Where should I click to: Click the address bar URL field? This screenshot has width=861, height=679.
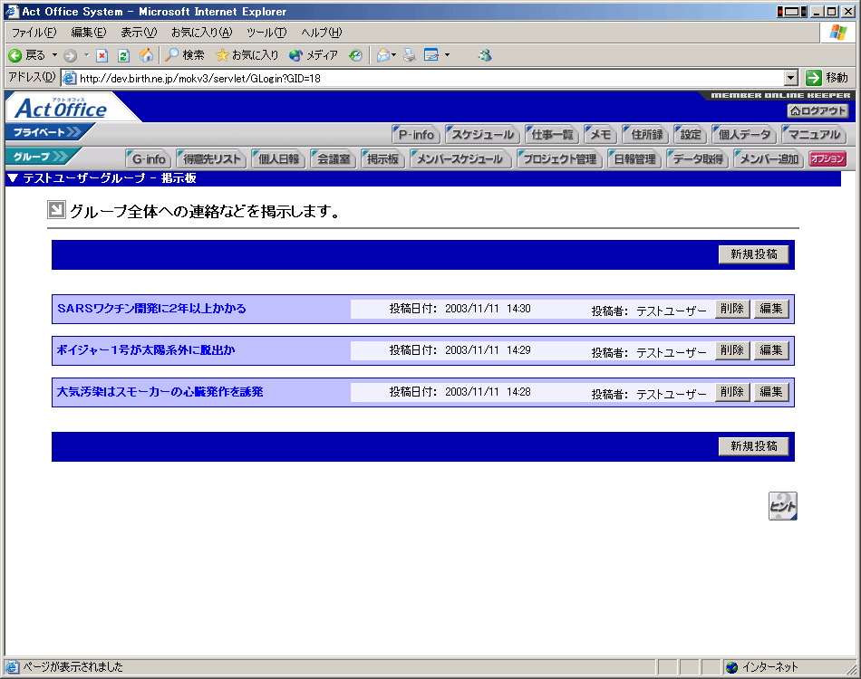point(426,78)
